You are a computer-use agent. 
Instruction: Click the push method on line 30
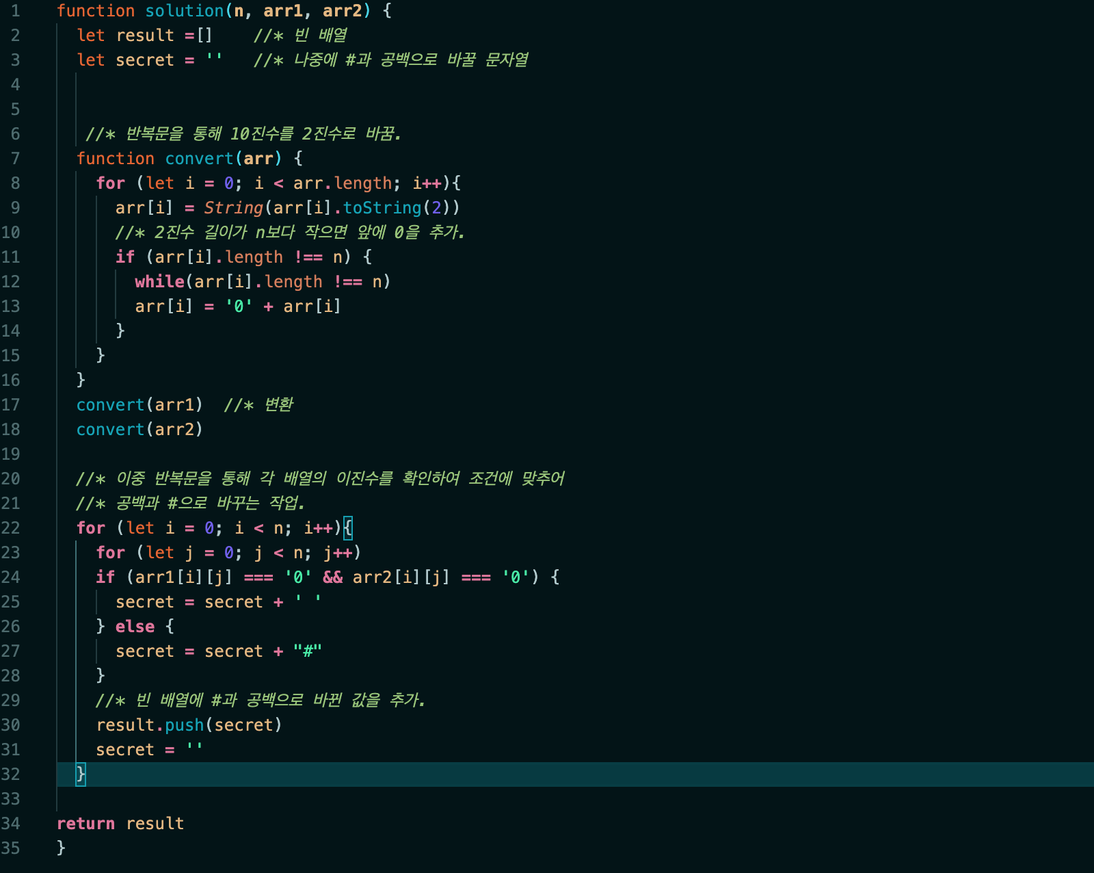coord(184,725)
